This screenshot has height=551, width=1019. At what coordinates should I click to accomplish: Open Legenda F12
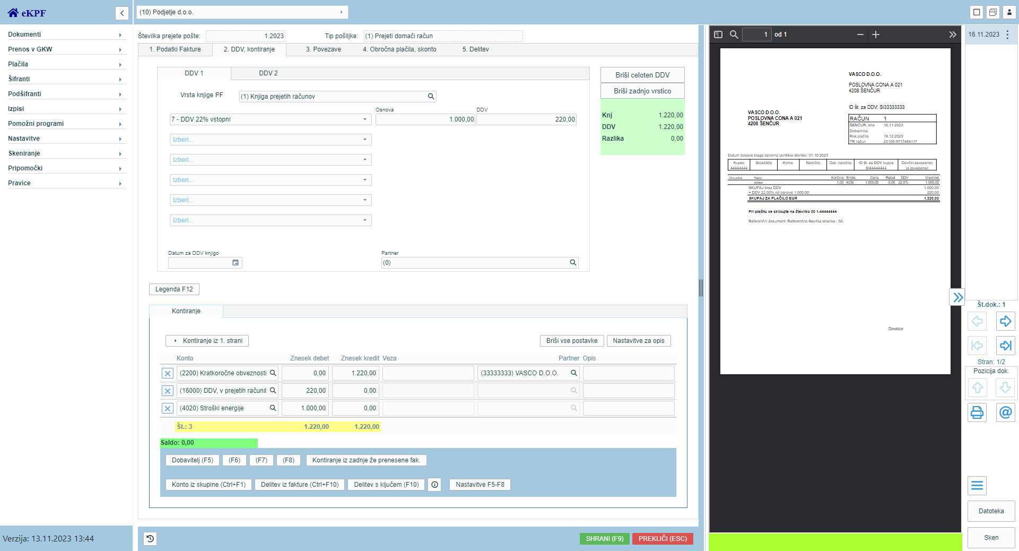(x=174, y=289)
